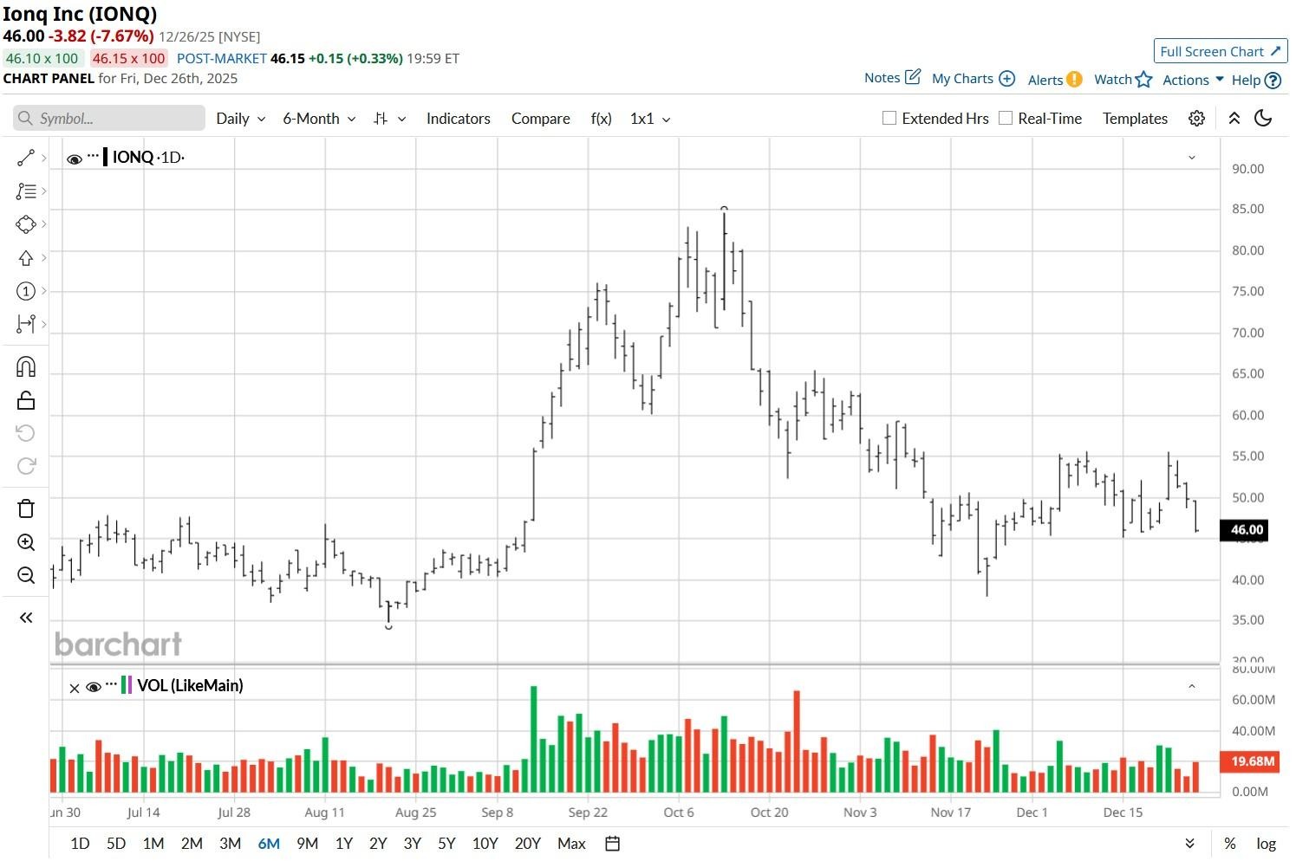The image size is (1296, 861).
Task: Click the My Charts plus icon
Action: (1006, 79)
